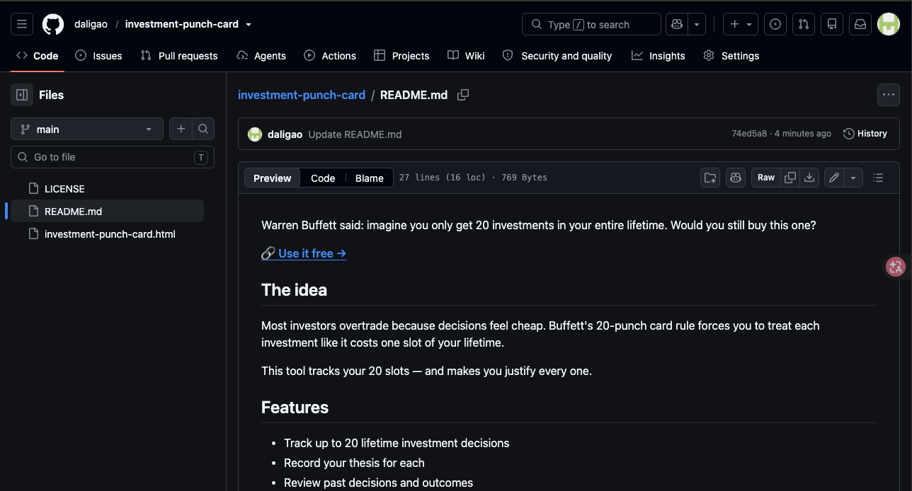Open investment-punch-card breadcrumb link
This screenshot has height=491, width=912.
click(x=302, y=95)
